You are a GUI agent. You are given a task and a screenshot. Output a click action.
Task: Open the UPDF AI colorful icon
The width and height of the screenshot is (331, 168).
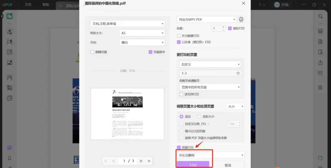(x=320, y=158)
